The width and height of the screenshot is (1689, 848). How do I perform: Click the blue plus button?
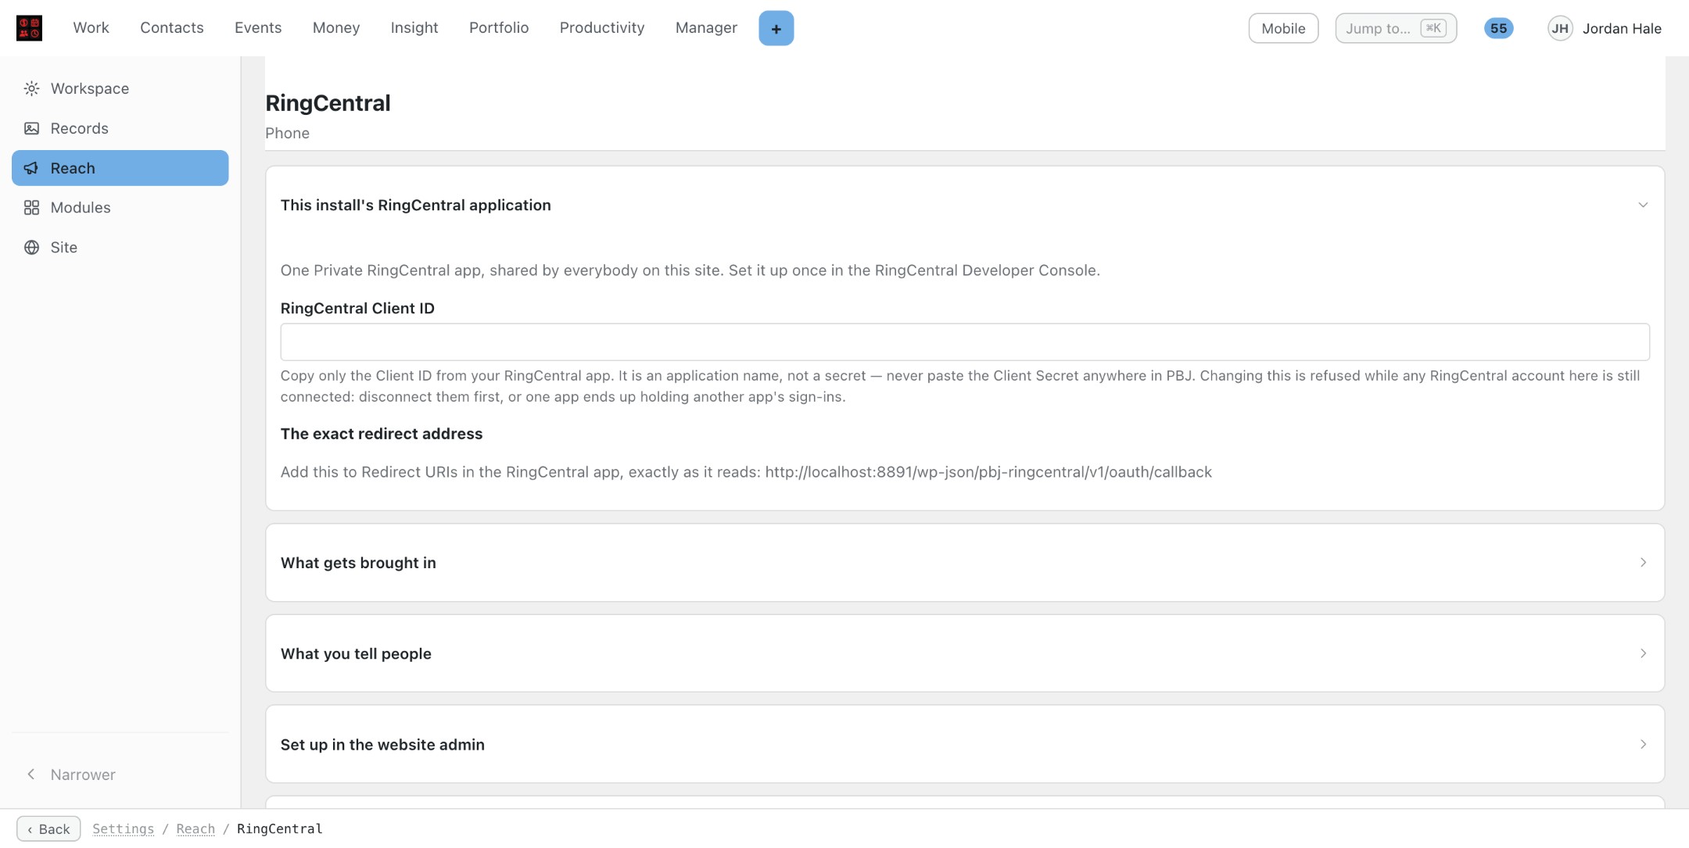pos(776,28)
